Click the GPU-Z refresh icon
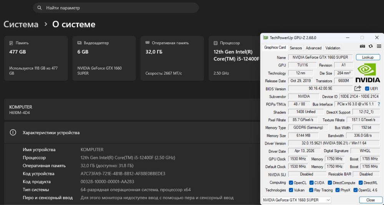 click(x=371, y=46)
